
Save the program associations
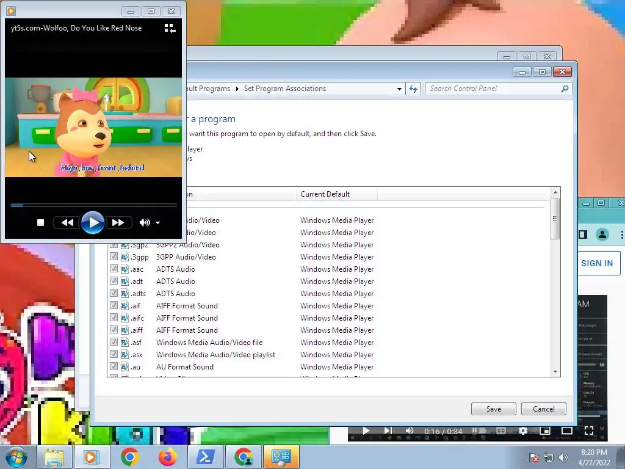[493, 409]
